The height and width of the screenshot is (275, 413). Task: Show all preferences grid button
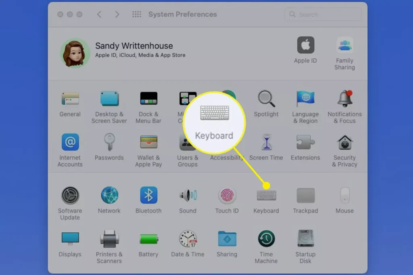[x=137, y=14]
